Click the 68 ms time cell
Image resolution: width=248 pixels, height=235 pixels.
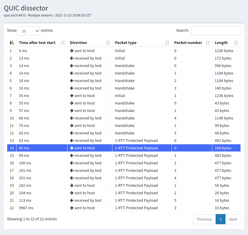(x=42, y=118)
